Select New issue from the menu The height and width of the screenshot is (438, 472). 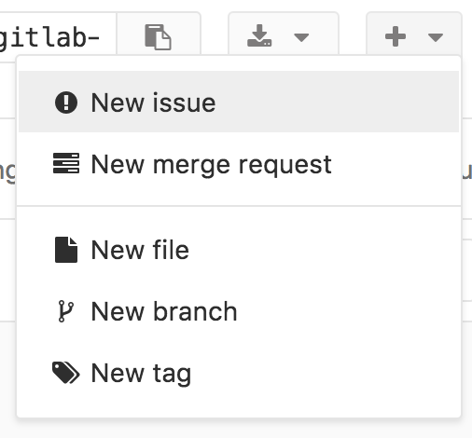click(x=153, y=103)
